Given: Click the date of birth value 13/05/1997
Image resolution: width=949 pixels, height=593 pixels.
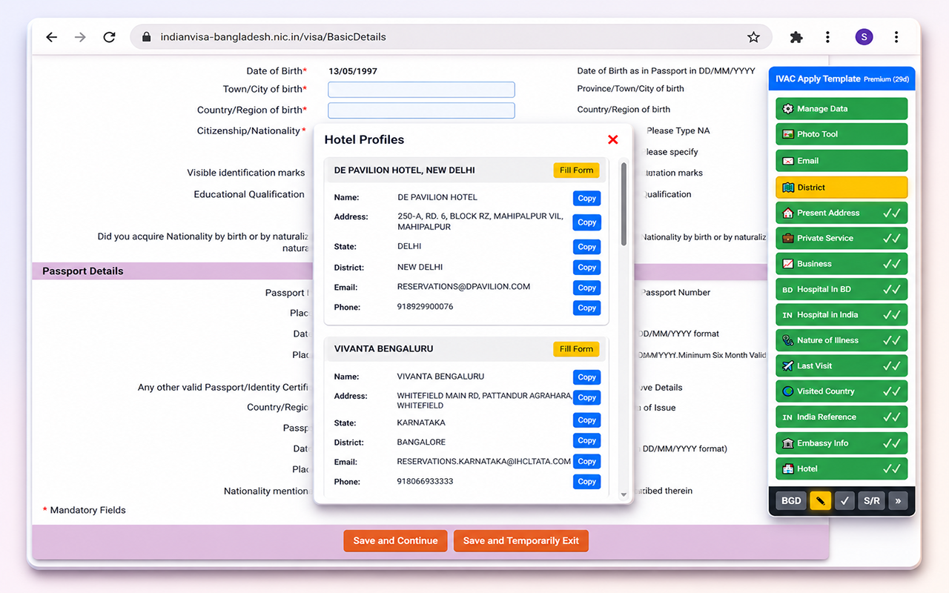Looking at the screenshot, I should (x=353, y=71).
